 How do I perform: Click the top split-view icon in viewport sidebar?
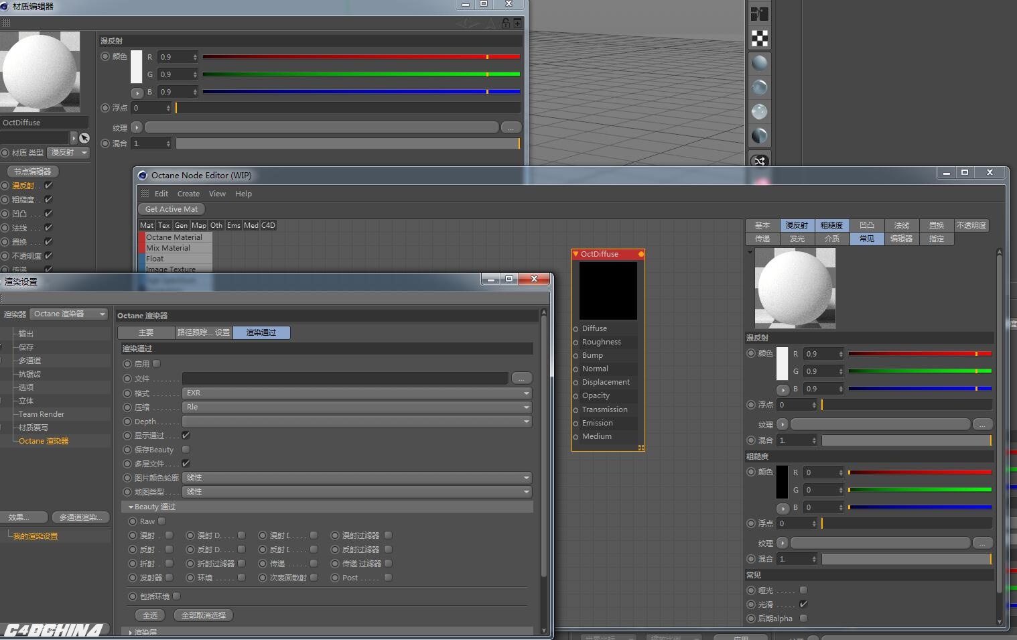coord(759,14)
